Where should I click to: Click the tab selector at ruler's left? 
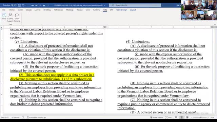point(1,27)
